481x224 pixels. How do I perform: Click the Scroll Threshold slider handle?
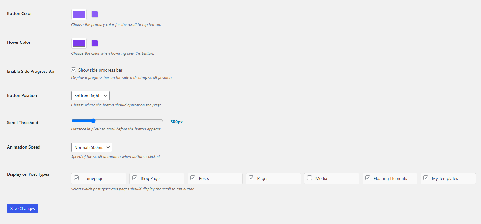coord(93,120)
